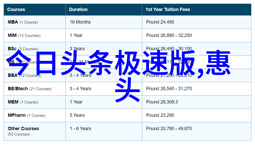Click the Pound 26,540 - 31,270 fee

(x=169, y=89)
